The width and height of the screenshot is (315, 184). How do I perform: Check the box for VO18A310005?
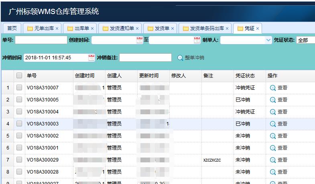click(x=19, y=100)
